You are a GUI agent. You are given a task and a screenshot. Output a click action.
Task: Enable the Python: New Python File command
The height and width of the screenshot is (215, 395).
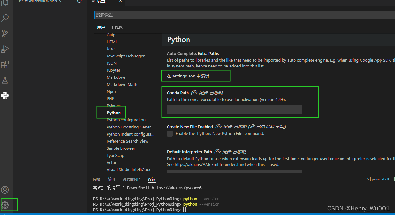[x=169, y=133]
